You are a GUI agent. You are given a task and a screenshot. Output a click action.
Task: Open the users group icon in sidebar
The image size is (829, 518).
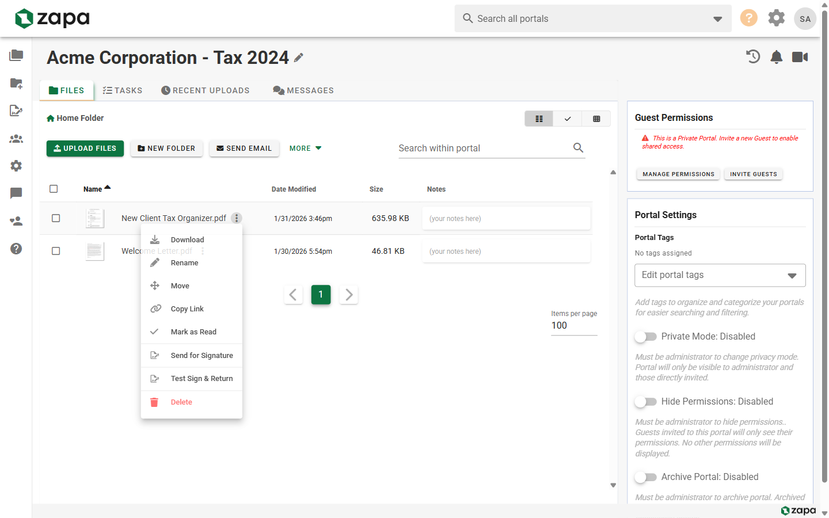coord(16,138)
